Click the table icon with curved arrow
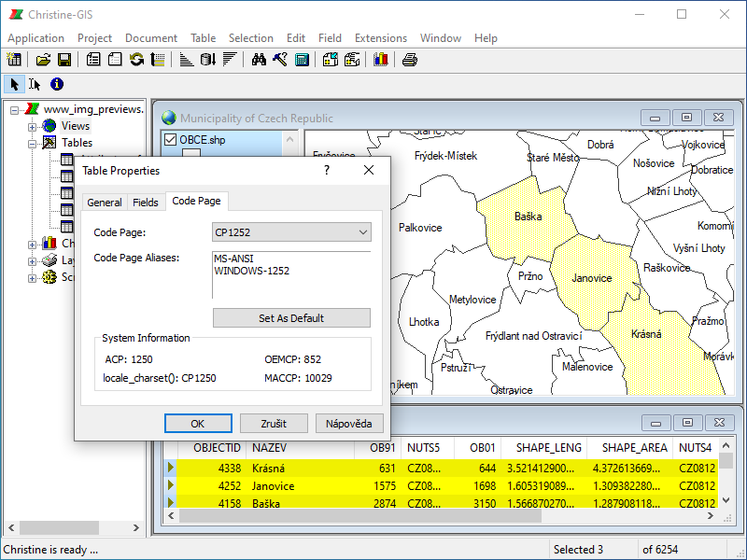 click(x=352, y=60)
